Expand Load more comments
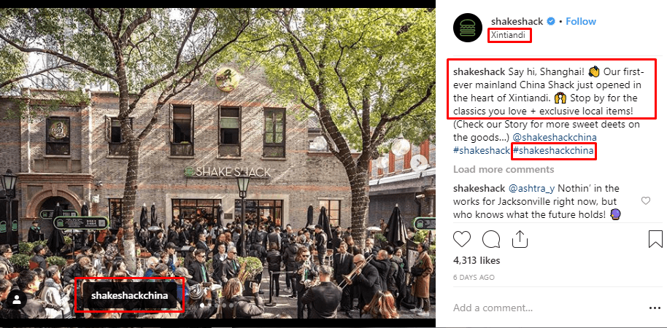 504,169
